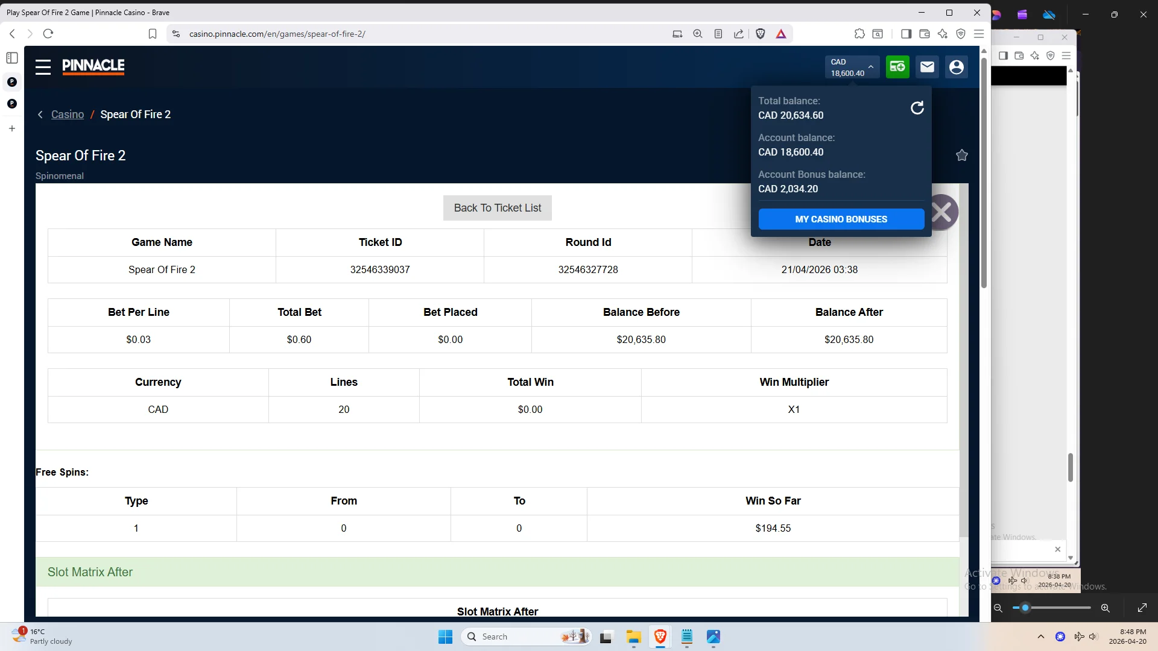The height and width of the screenshot is (651, 1158).
Task: Open File Explorer from taskbar
Action: coord(633,637)
